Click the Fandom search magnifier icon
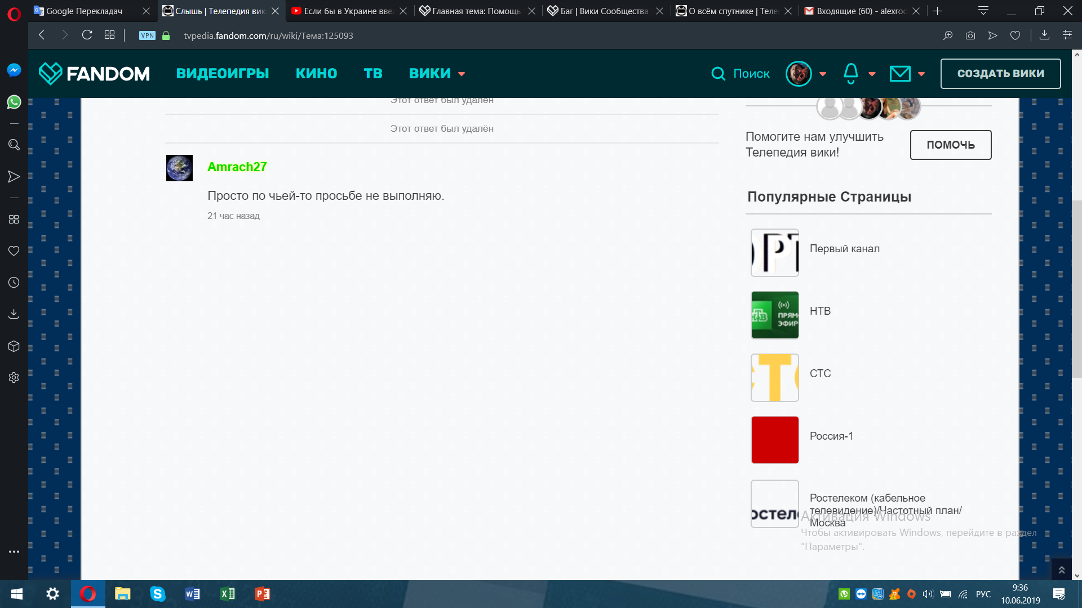The image size is (1082, 608). pyautogui.click(x=718, y=74)
